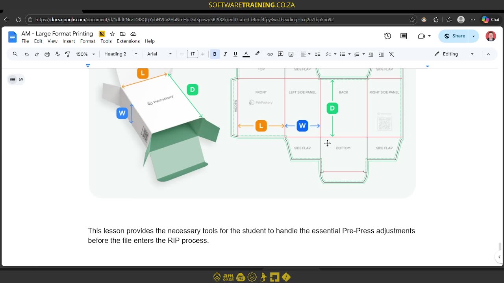Open the Edit menu
The width and height of the screenshot is (504, 283).
[38, 41]
